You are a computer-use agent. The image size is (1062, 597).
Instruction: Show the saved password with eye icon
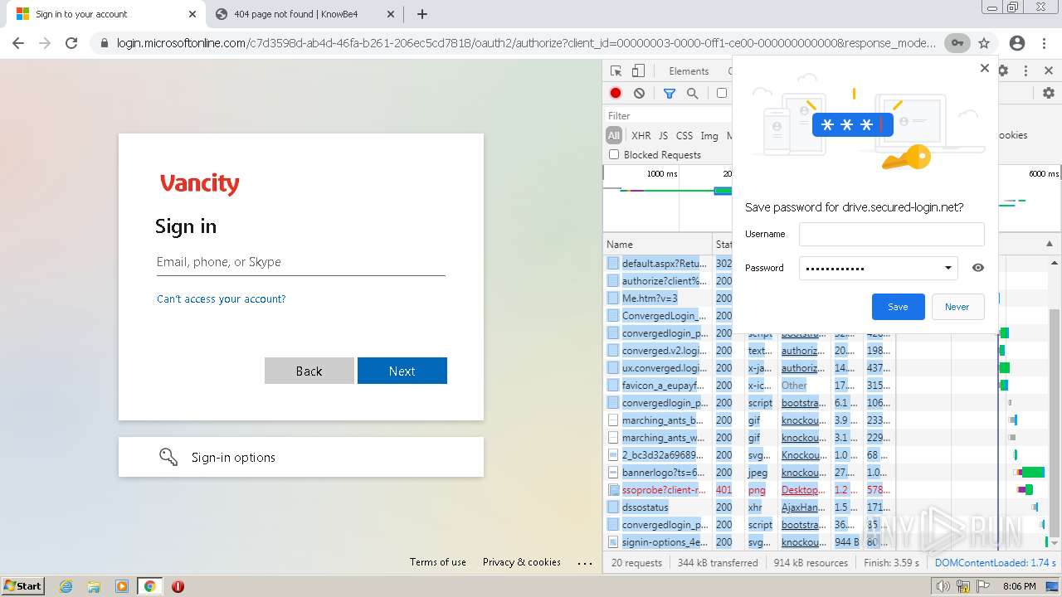pos(978,268)
